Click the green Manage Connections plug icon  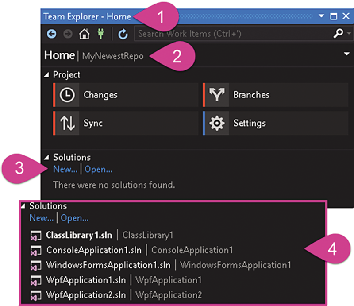click(x=101, y=34)
